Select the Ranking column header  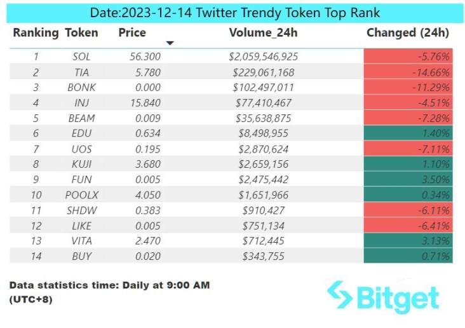click(36, 32)
